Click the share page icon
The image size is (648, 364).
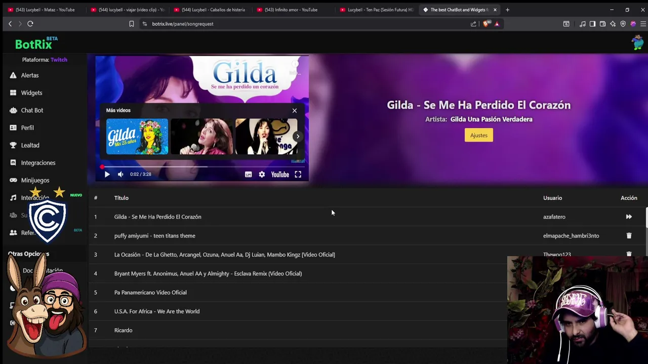(473, 24)
